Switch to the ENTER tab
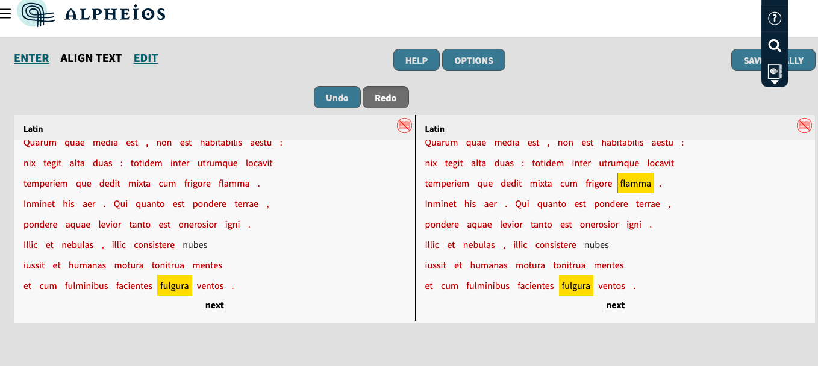 tap(31, 58)
